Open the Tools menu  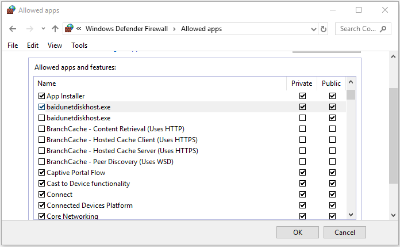pos(79,45)
